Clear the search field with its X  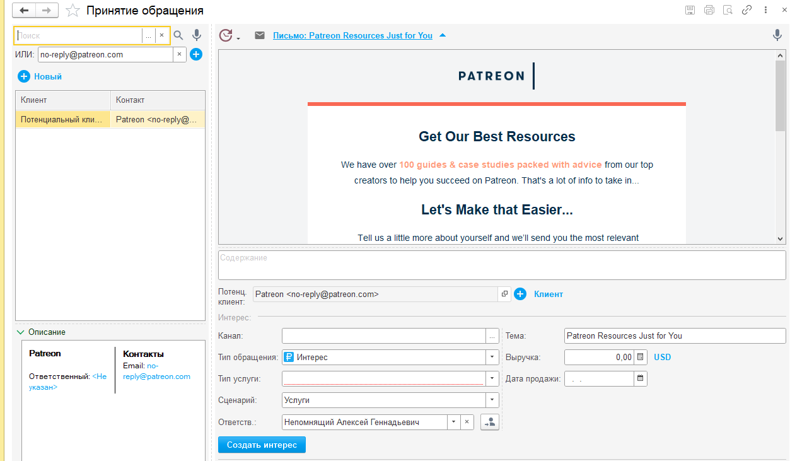[x=161, y=36]
